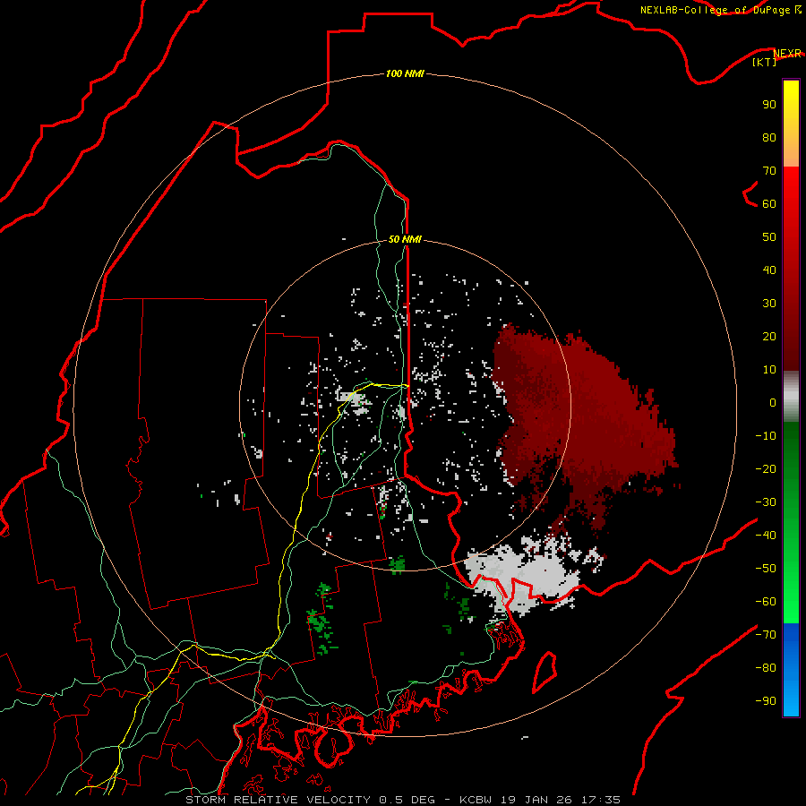Click the 50 value on velocity scale
The height and width of the screenshot is (806, 806).
click(769, 237)
